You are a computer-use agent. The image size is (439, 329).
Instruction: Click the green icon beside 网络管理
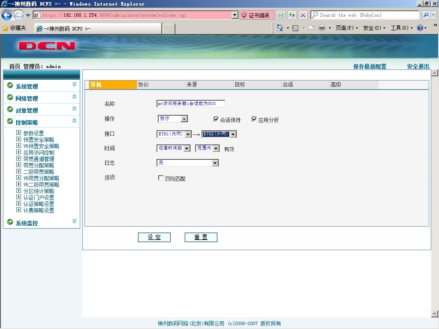(x=10, y=97)
